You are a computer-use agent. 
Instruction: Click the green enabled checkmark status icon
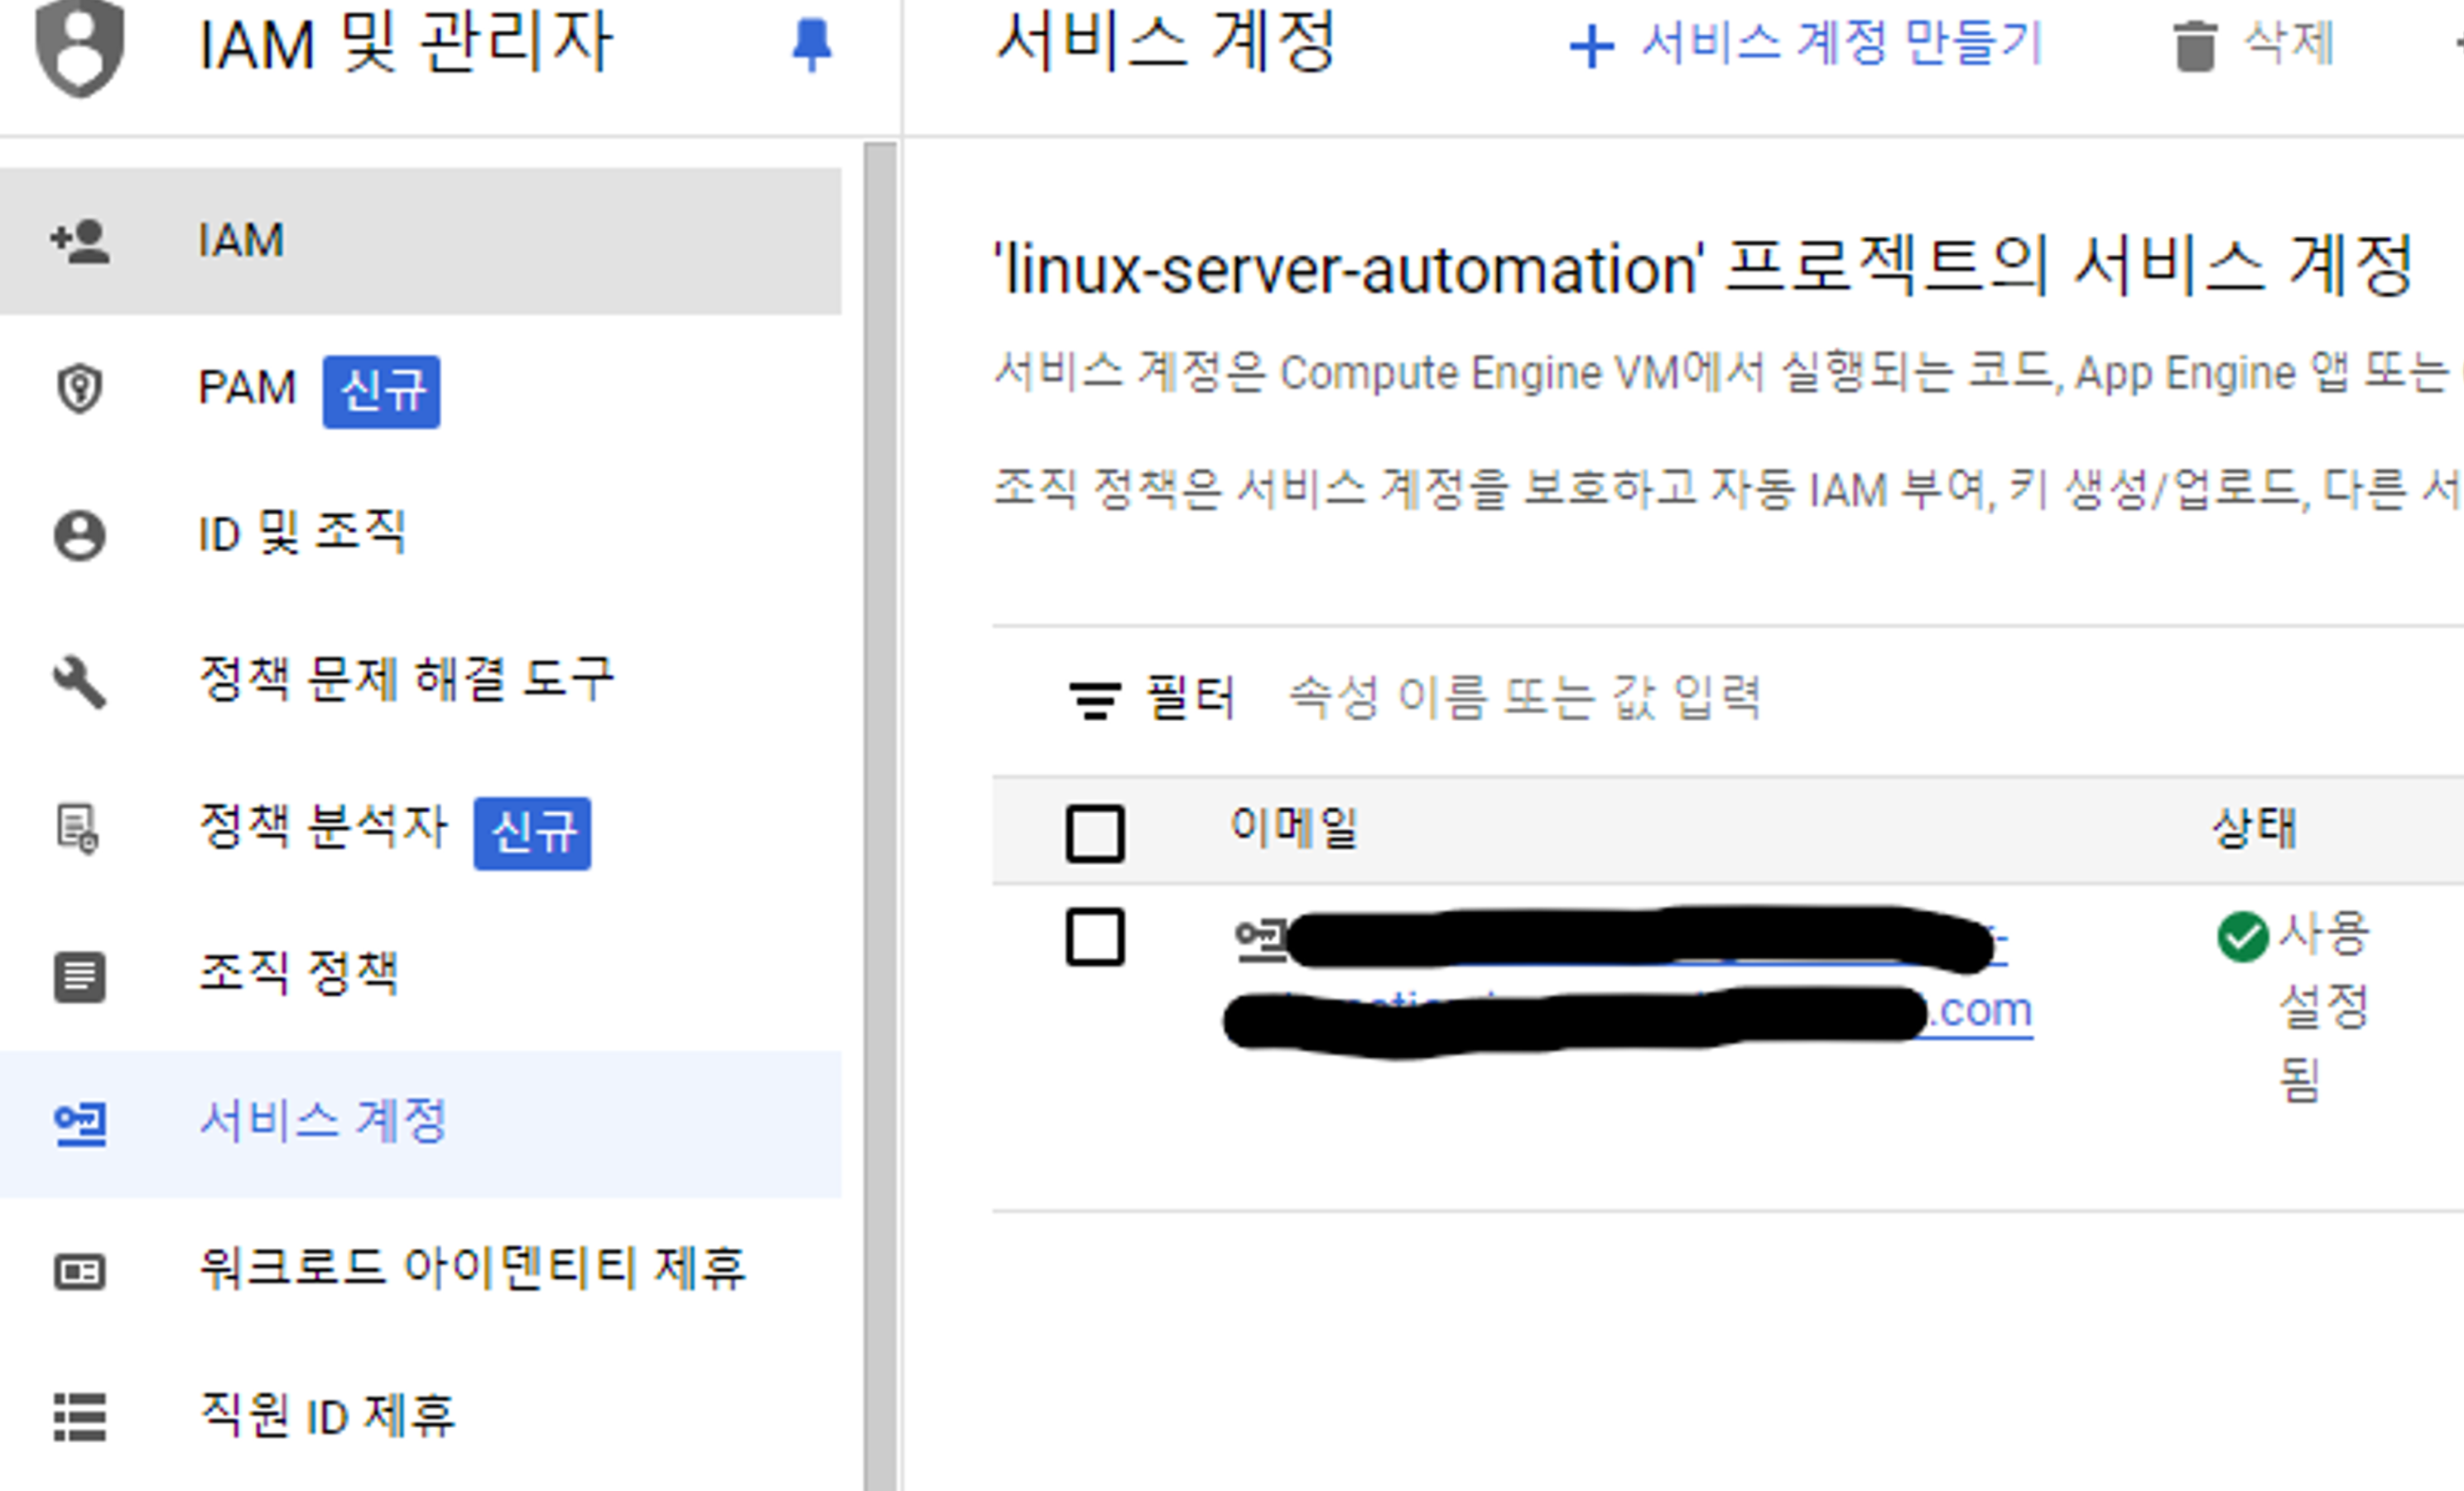point(2242,937)
